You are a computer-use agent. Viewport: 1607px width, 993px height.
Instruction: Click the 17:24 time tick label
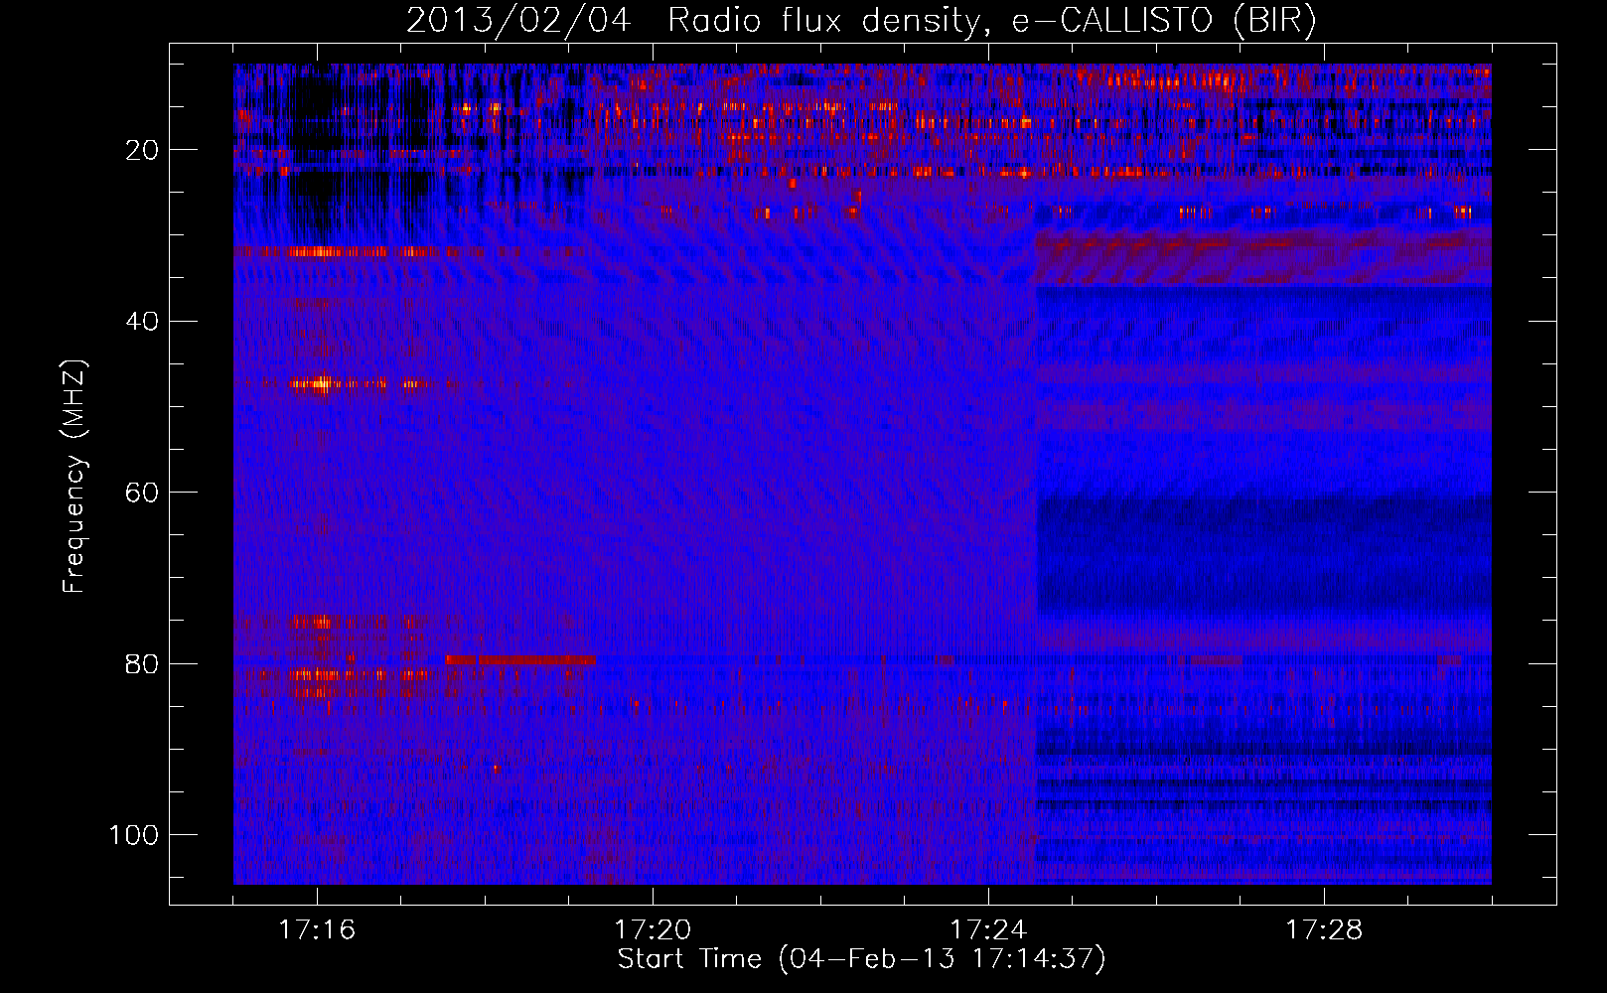(x=988, y=930)
